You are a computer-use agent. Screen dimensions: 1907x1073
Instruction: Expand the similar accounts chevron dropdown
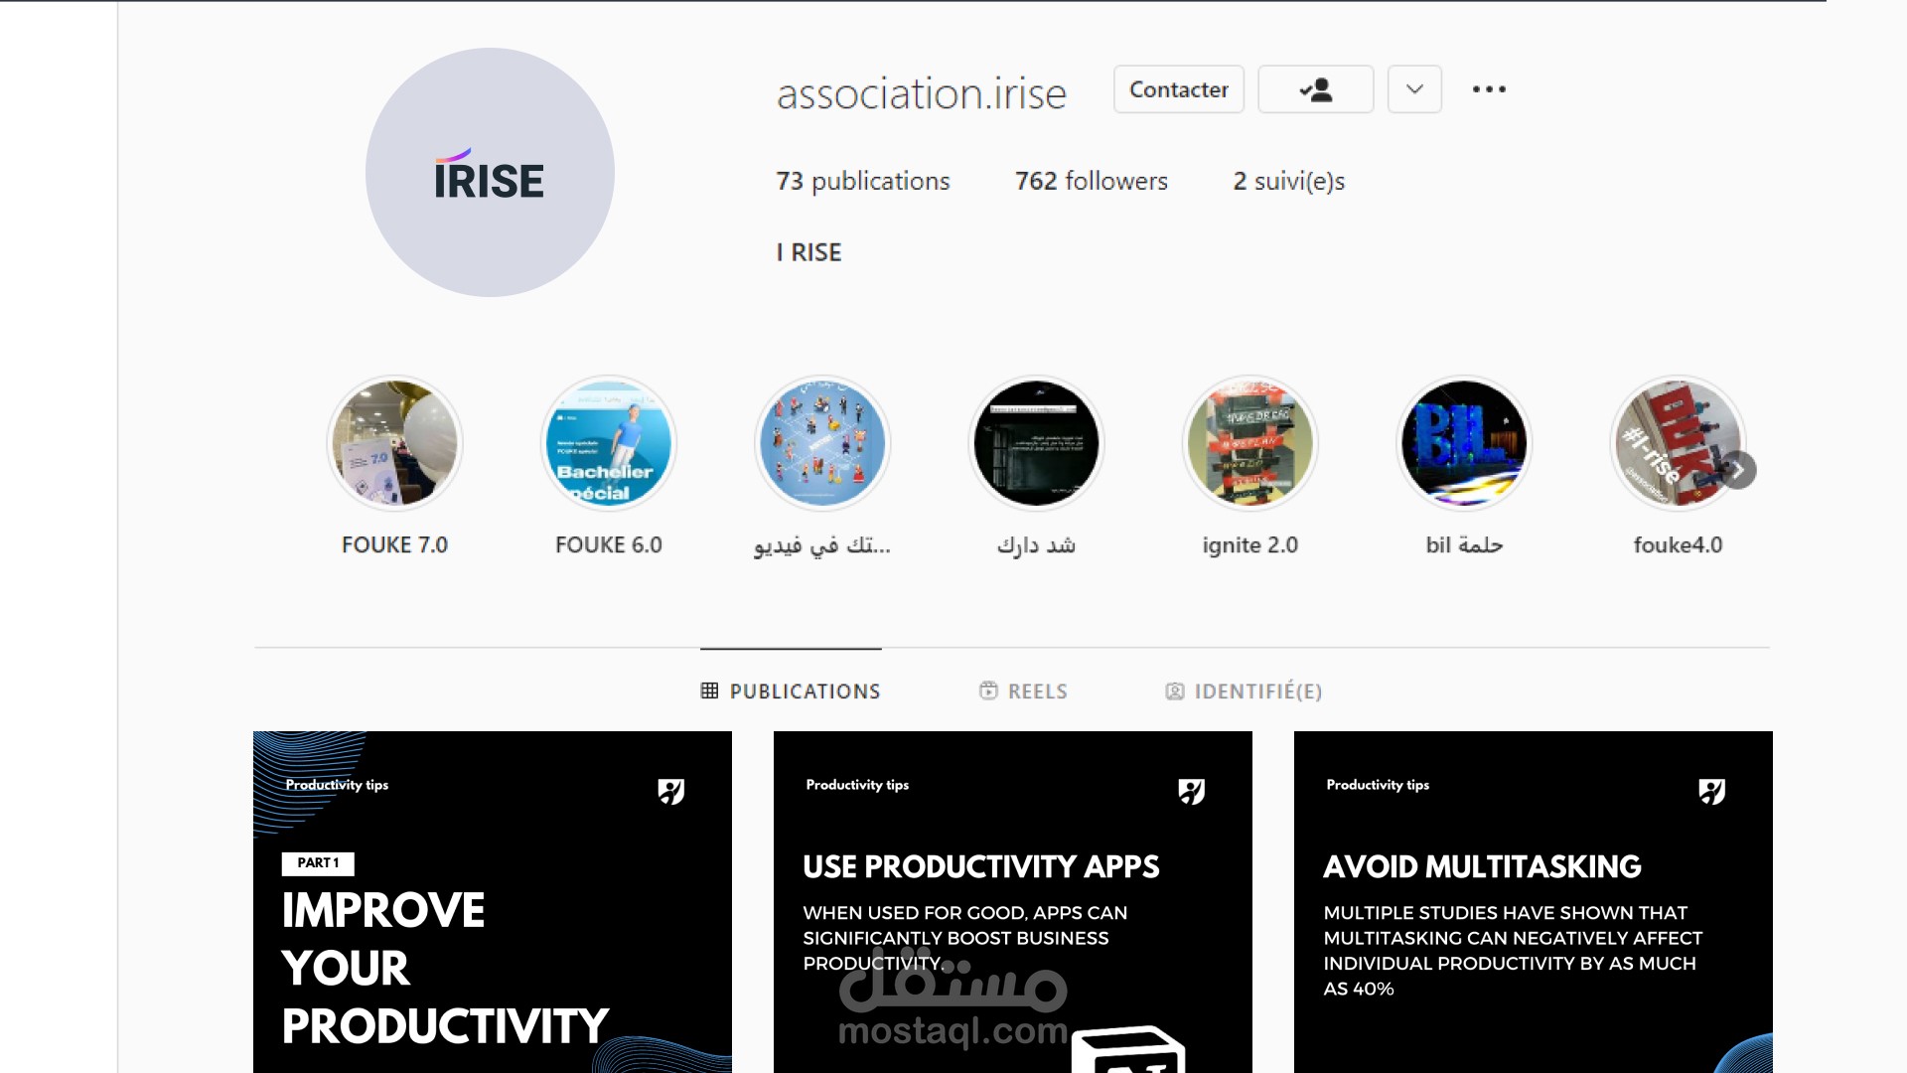[x=1414, y=89]
